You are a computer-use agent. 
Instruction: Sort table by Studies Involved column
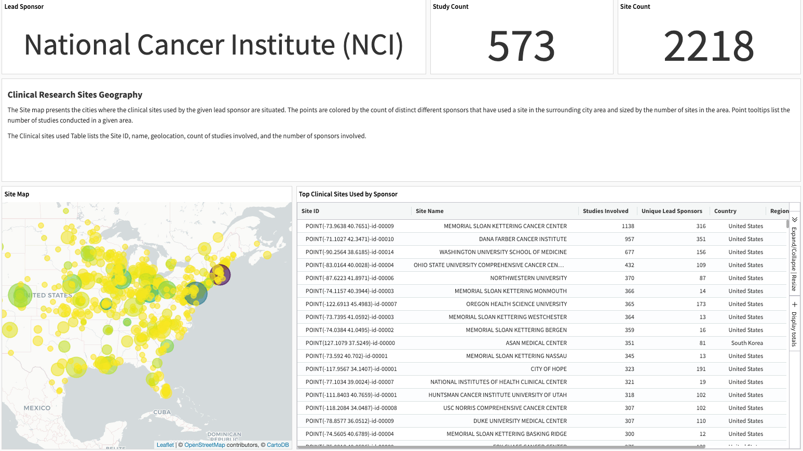(x=606, y=211)
